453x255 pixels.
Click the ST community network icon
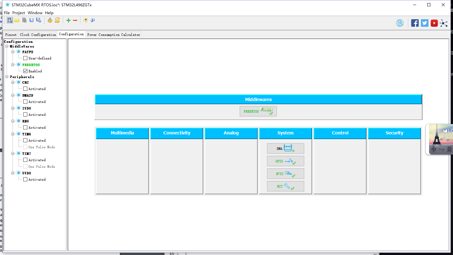point(444,23)
